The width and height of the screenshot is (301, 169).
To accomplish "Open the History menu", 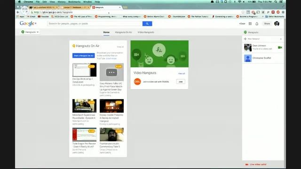I will point(62,2).
